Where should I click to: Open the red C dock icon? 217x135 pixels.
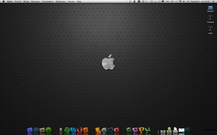[x=117, y=130]
